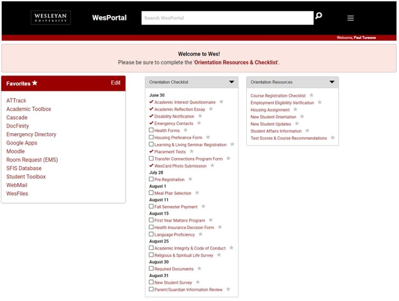Screen dimensions: 399x301
Task: Click the Paul Turenne user name
Action: [365, 38]
